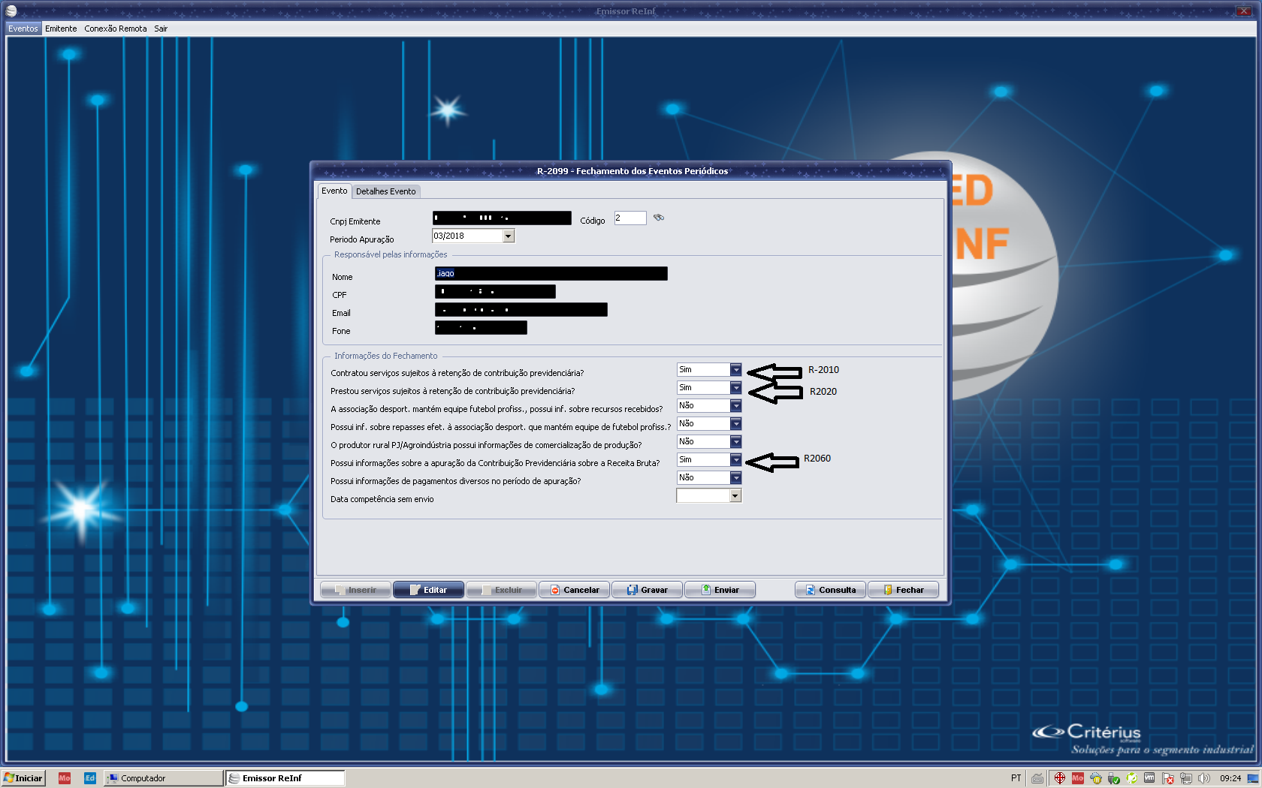Image resolution: width=1262 pixels, height=788 pixels.
Task: Click the search icon beside Código field
Action: [659, 218]
